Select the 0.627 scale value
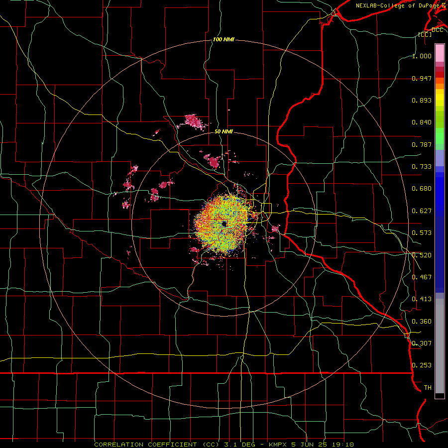Screen dimensions: 448x448 click(x=422, y=211)
